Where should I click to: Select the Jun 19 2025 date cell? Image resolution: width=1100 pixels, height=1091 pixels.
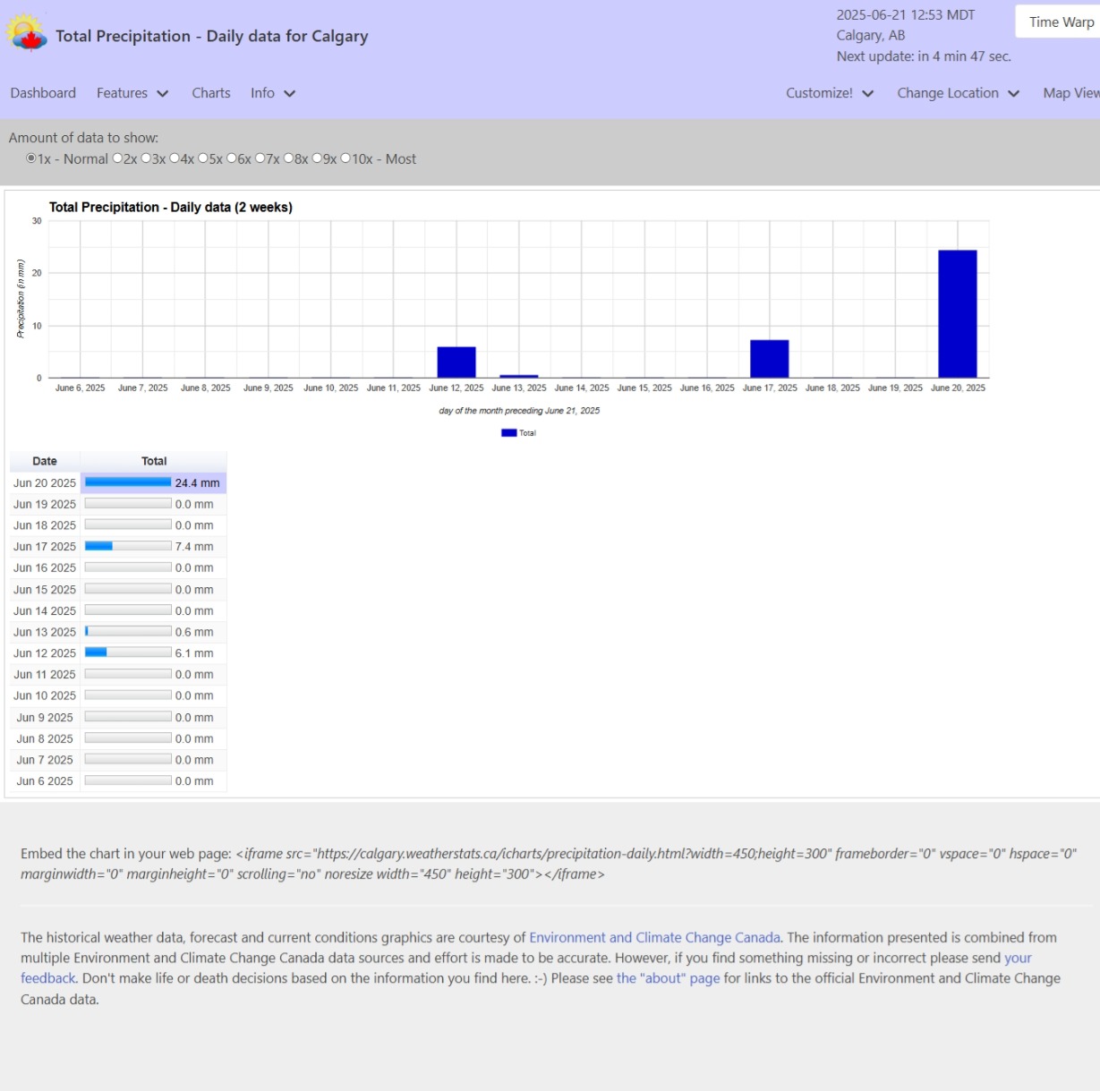[x=45, y=504]
